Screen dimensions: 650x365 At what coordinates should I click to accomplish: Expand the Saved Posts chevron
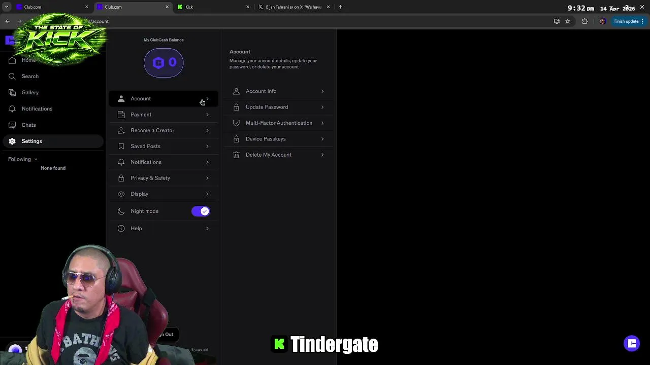tap(207, 146)
